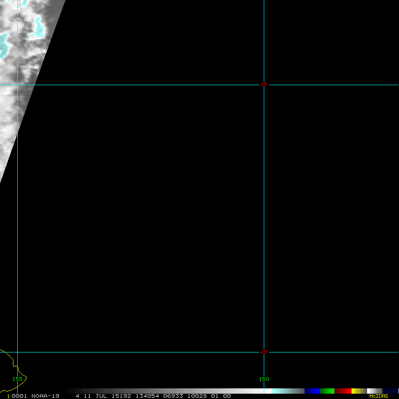Click the intersection of 20 and 155 gridlines

17,352
